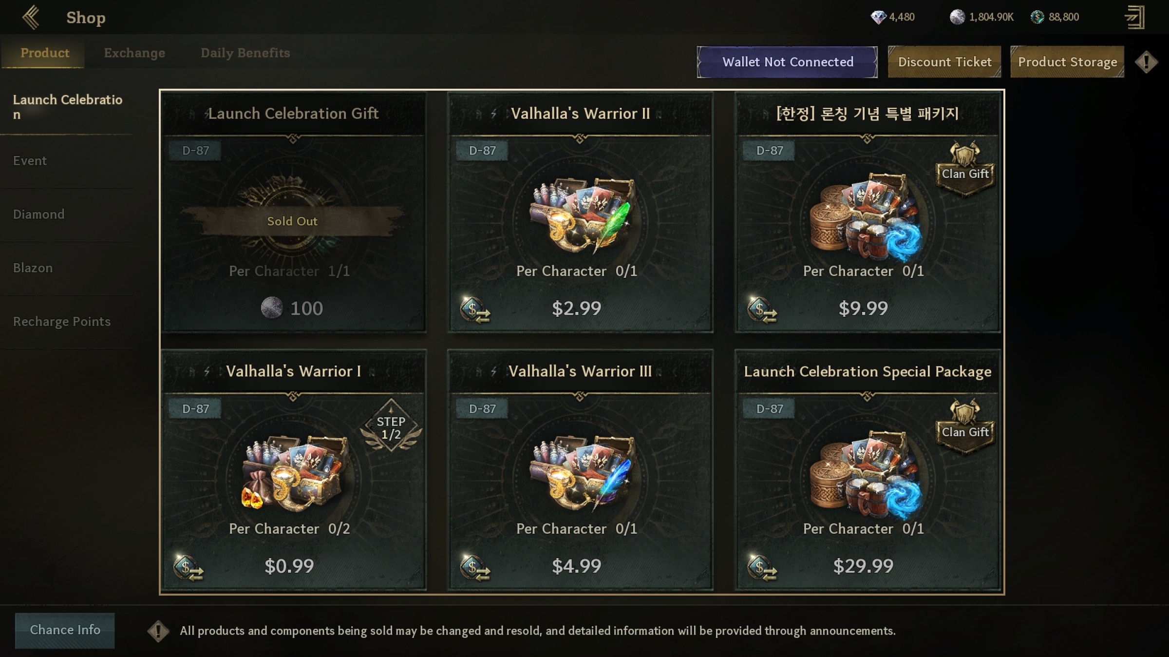
Task: Click the green dollar token icon in top bar
Action: coord(1037,17)
